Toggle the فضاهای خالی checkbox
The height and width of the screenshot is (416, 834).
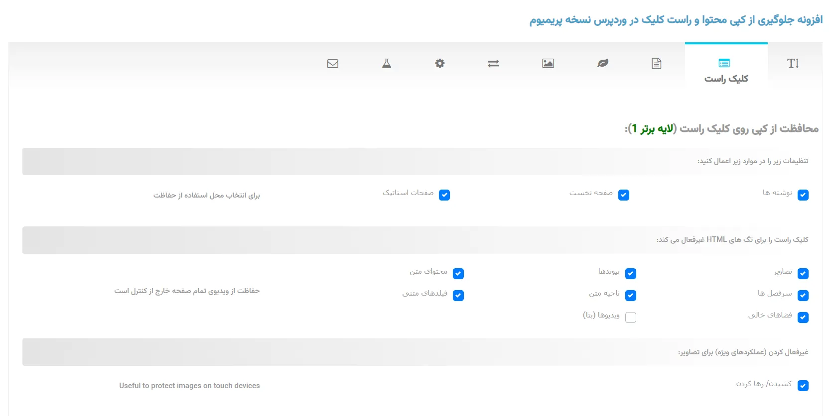pos(803,317)
